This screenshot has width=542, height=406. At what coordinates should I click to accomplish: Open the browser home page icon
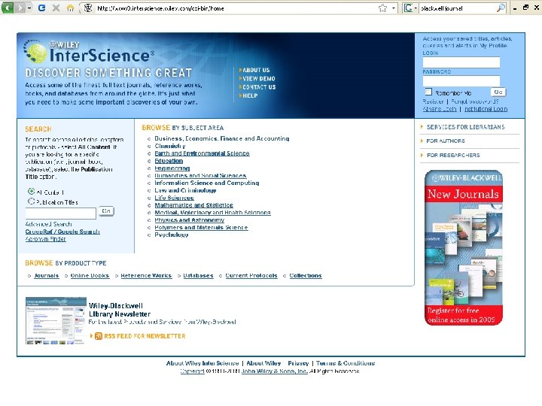(70, 8)
